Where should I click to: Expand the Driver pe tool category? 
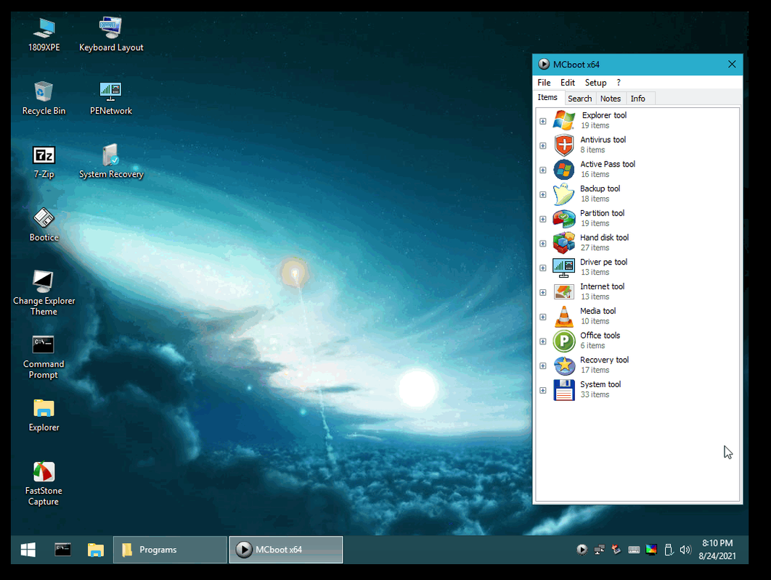tap(543, 268)
